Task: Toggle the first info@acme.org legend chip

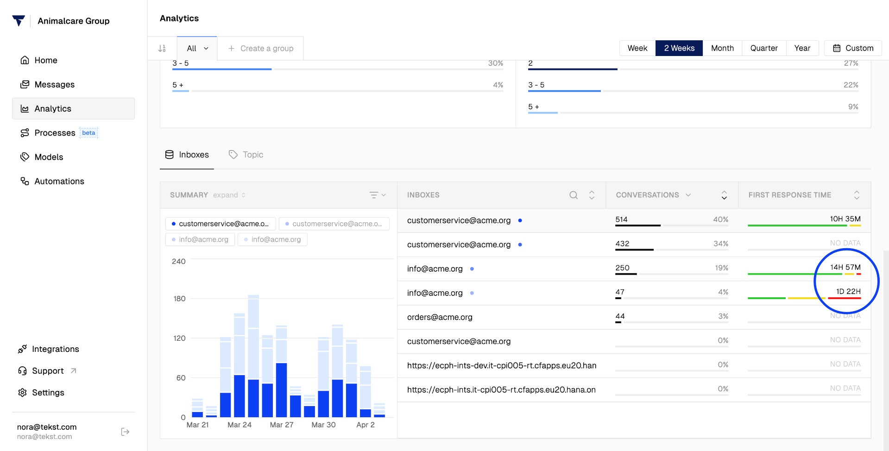Action: 200,239
